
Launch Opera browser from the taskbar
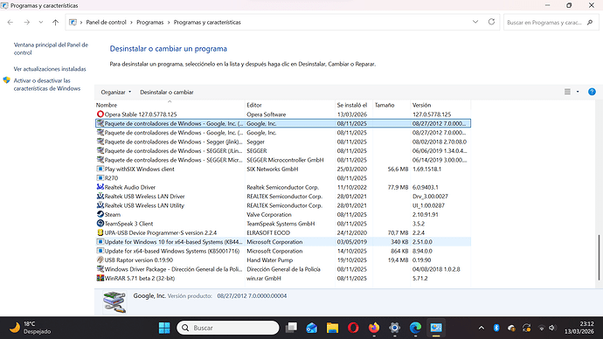tap(353, 328)
